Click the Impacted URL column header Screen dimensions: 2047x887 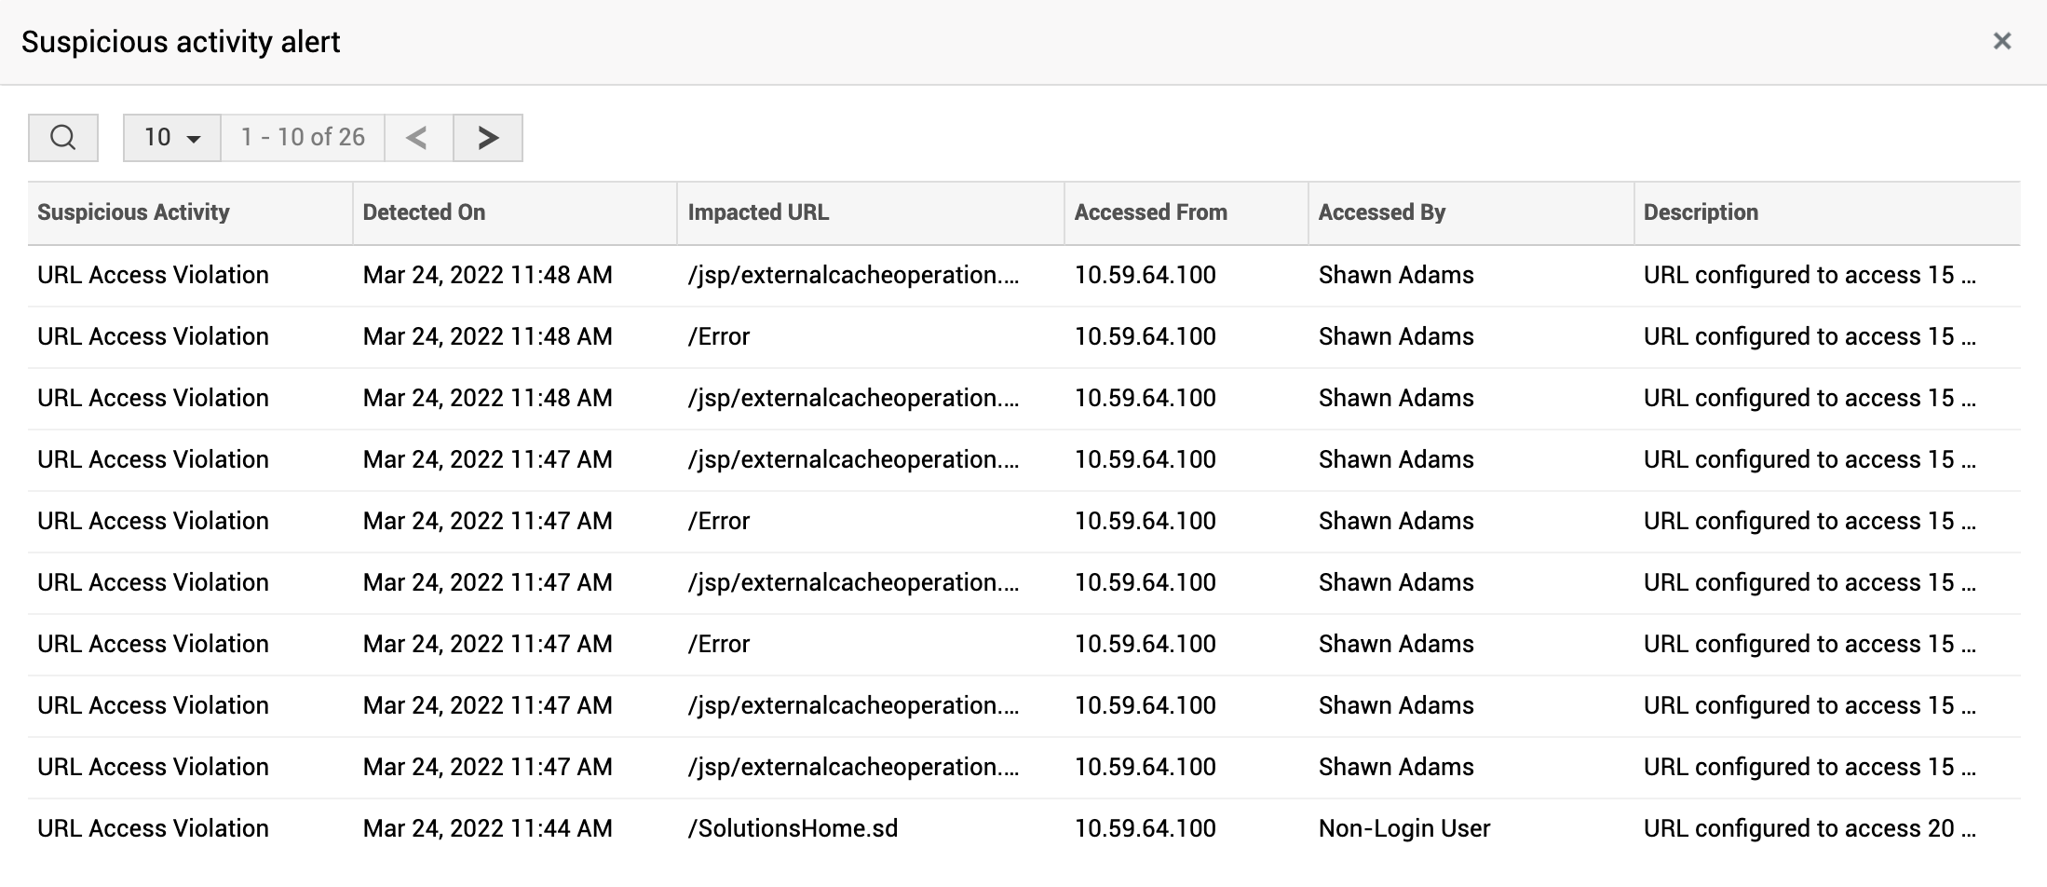click(x=758, y=212)
